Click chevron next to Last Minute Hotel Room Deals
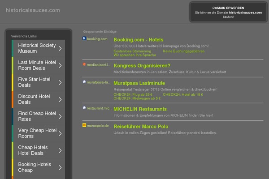The height and width of the screenshot is (179, 269). [x=60, y=65]
